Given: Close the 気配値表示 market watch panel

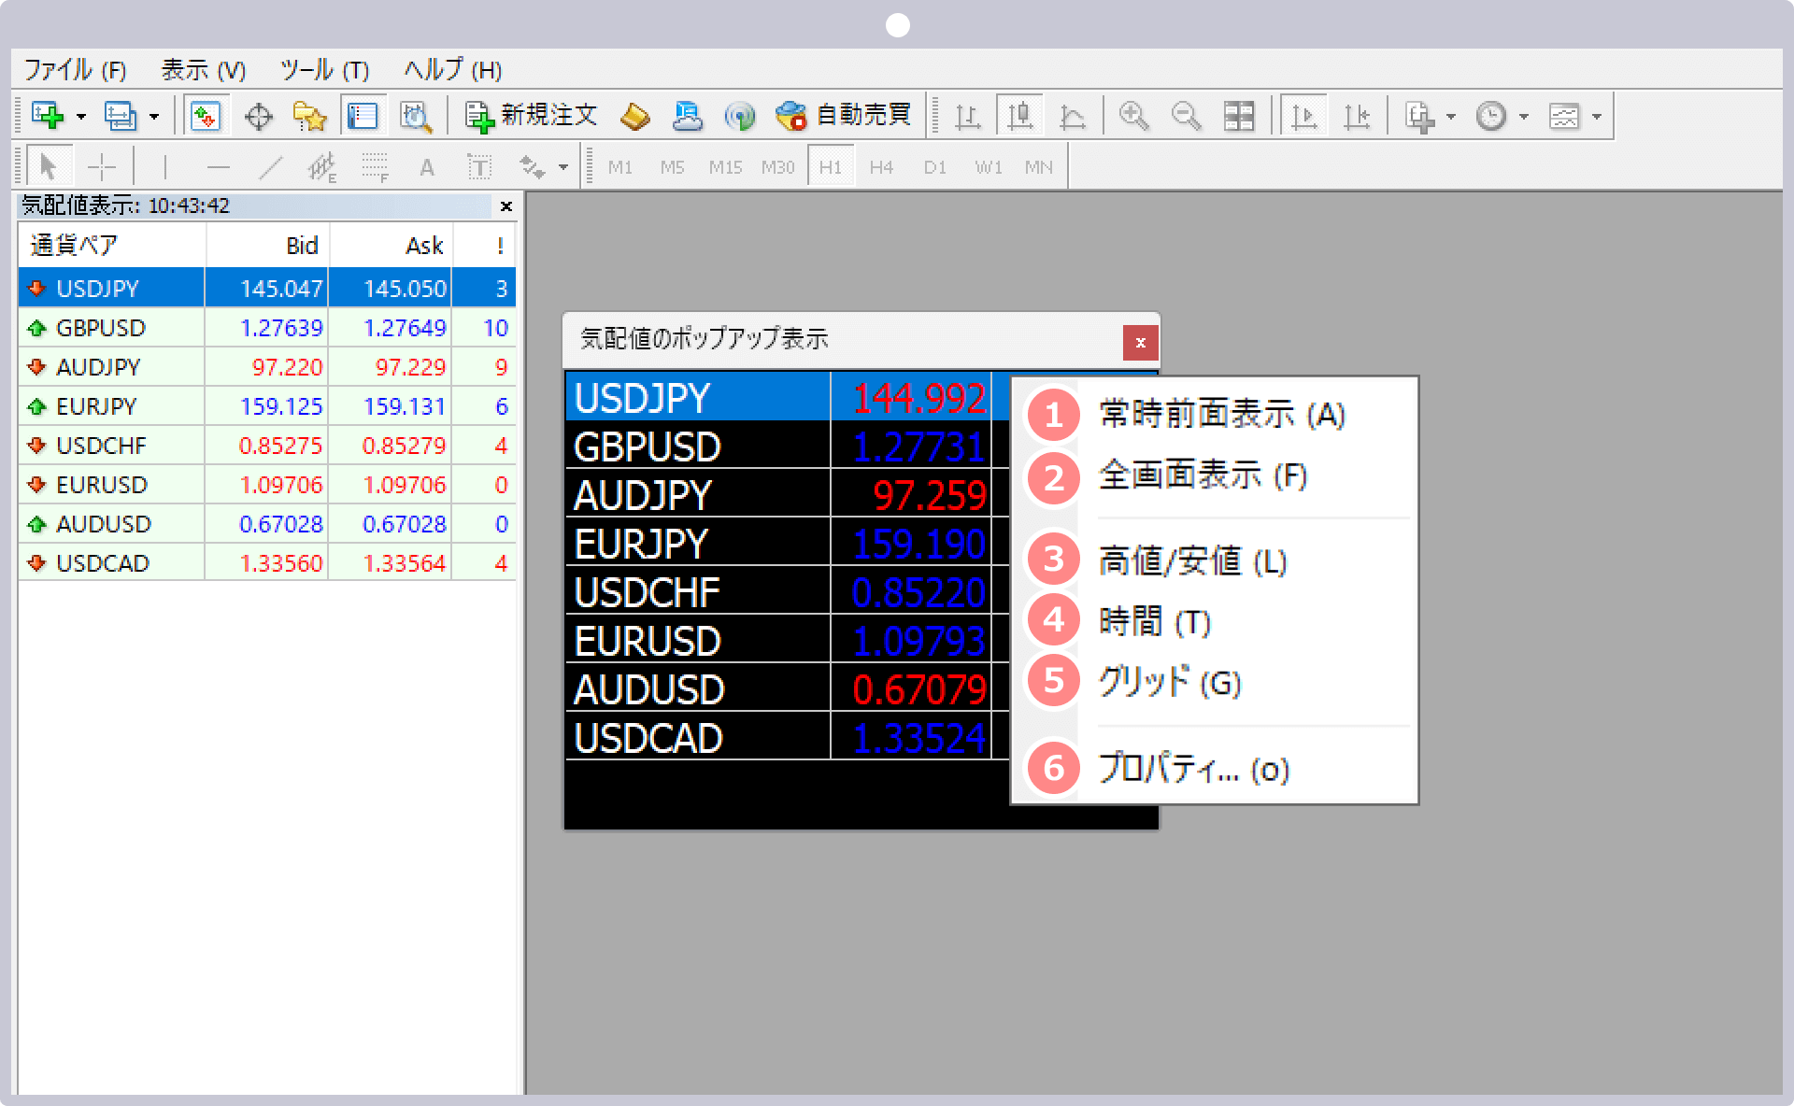Looking at the screenshot, I should pos(506,206).
